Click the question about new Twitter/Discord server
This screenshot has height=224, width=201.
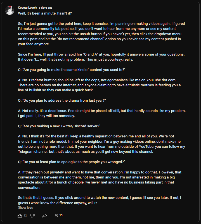click(x=59, y=126)
